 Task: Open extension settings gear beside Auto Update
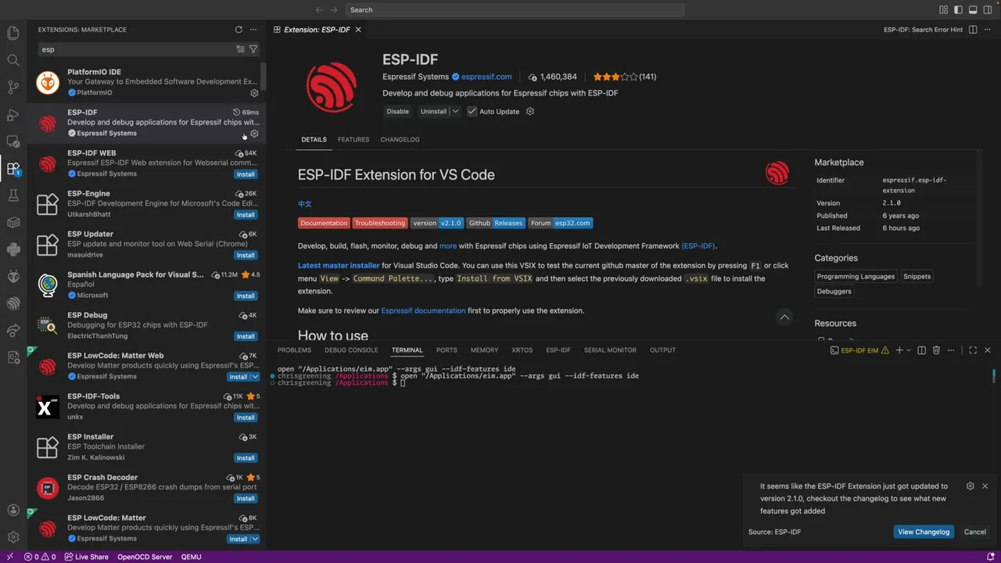pyautogui.click(x=529, y=111)
